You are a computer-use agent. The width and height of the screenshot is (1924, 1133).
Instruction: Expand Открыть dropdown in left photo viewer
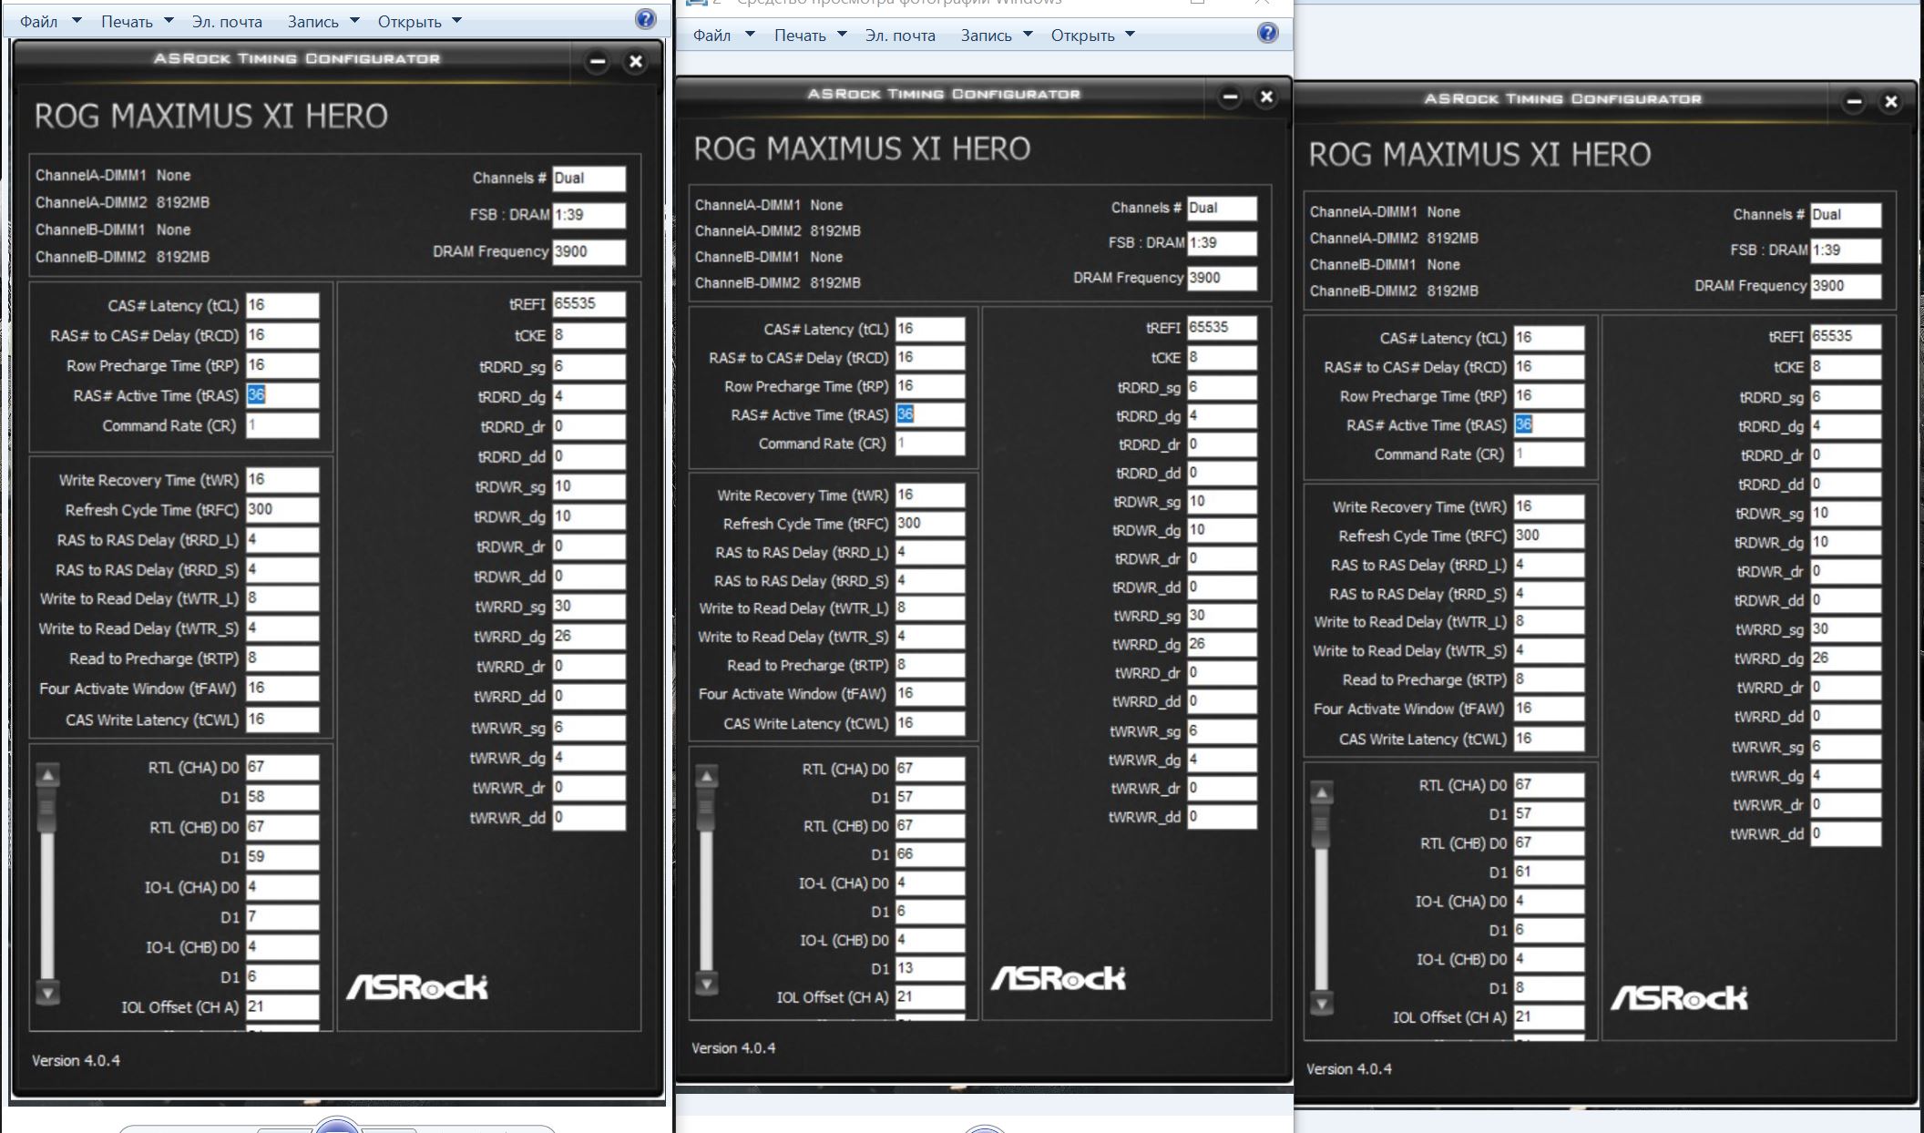456,21
